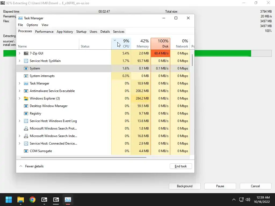Screen dimensions: 275x206
Task: Click Background button in 7-Zip window
Action: (185, 186)
